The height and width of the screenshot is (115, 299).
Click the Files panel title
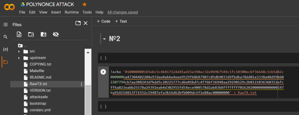coord(17,25)
